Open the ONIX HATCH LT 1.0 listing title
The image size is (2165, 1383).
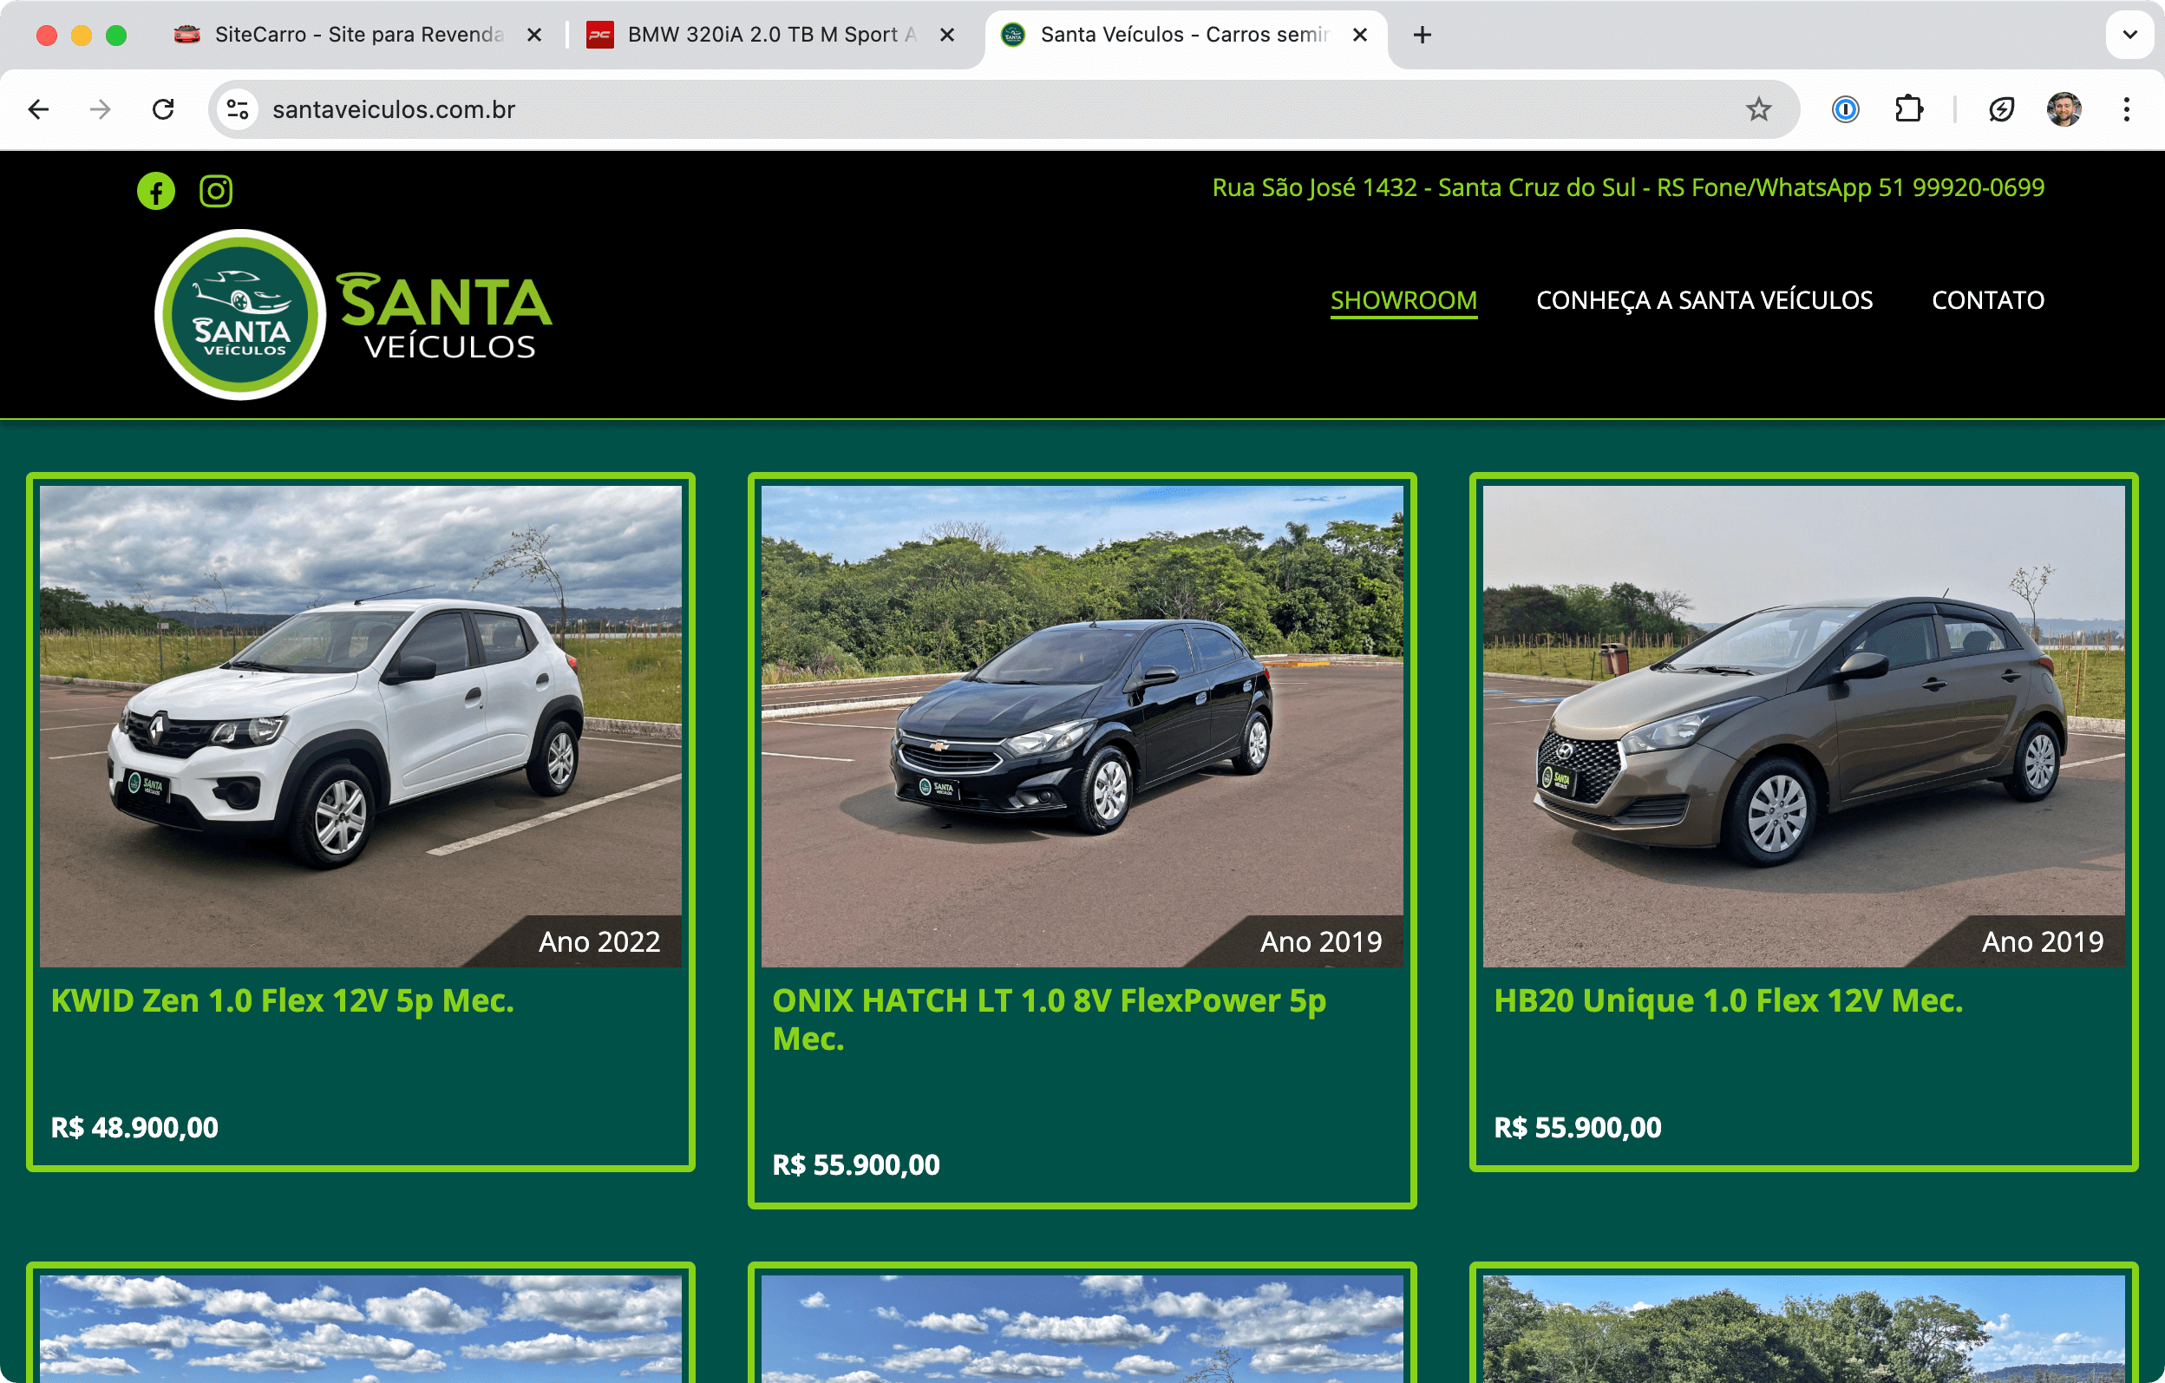[1049, 1019]
